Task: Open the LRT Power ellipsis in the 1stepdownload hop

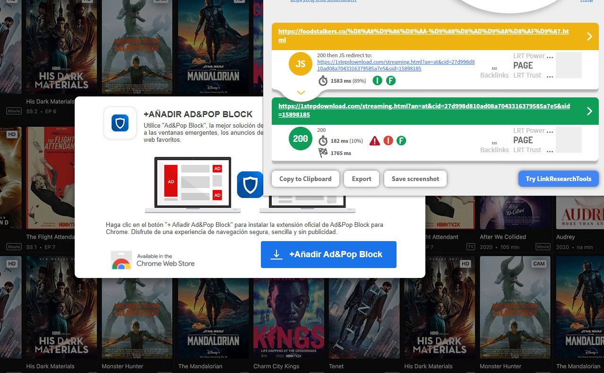Action: [550, 131]
